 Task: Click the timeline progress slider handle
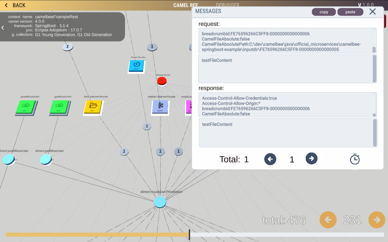click(189, 234)
